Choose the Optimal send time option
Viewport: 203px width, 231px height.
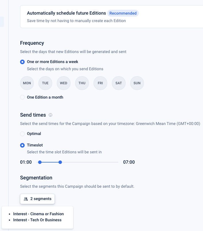pyautogui.click(x=22, y=134)
